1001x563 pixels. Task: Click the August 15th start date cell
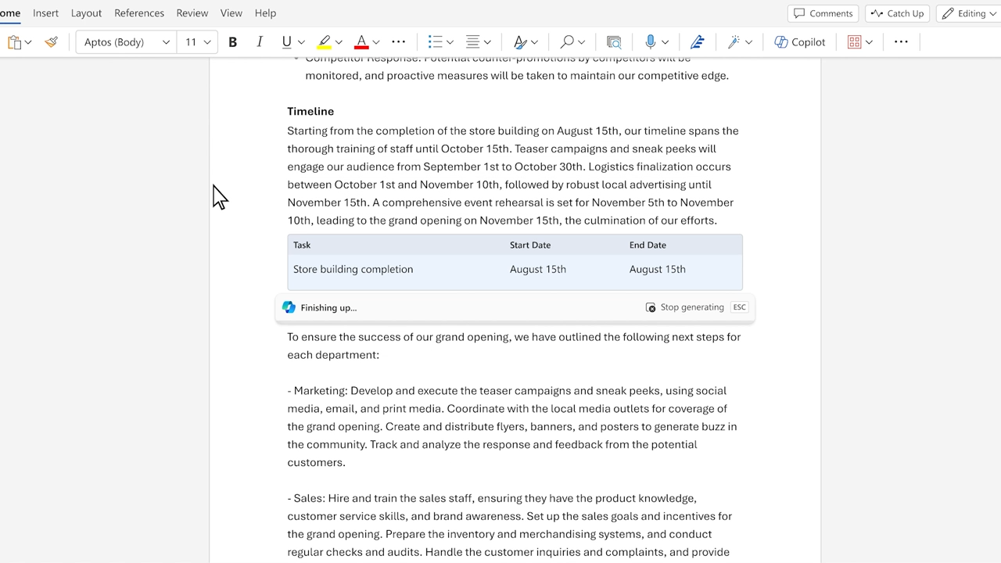pos(538,269)
